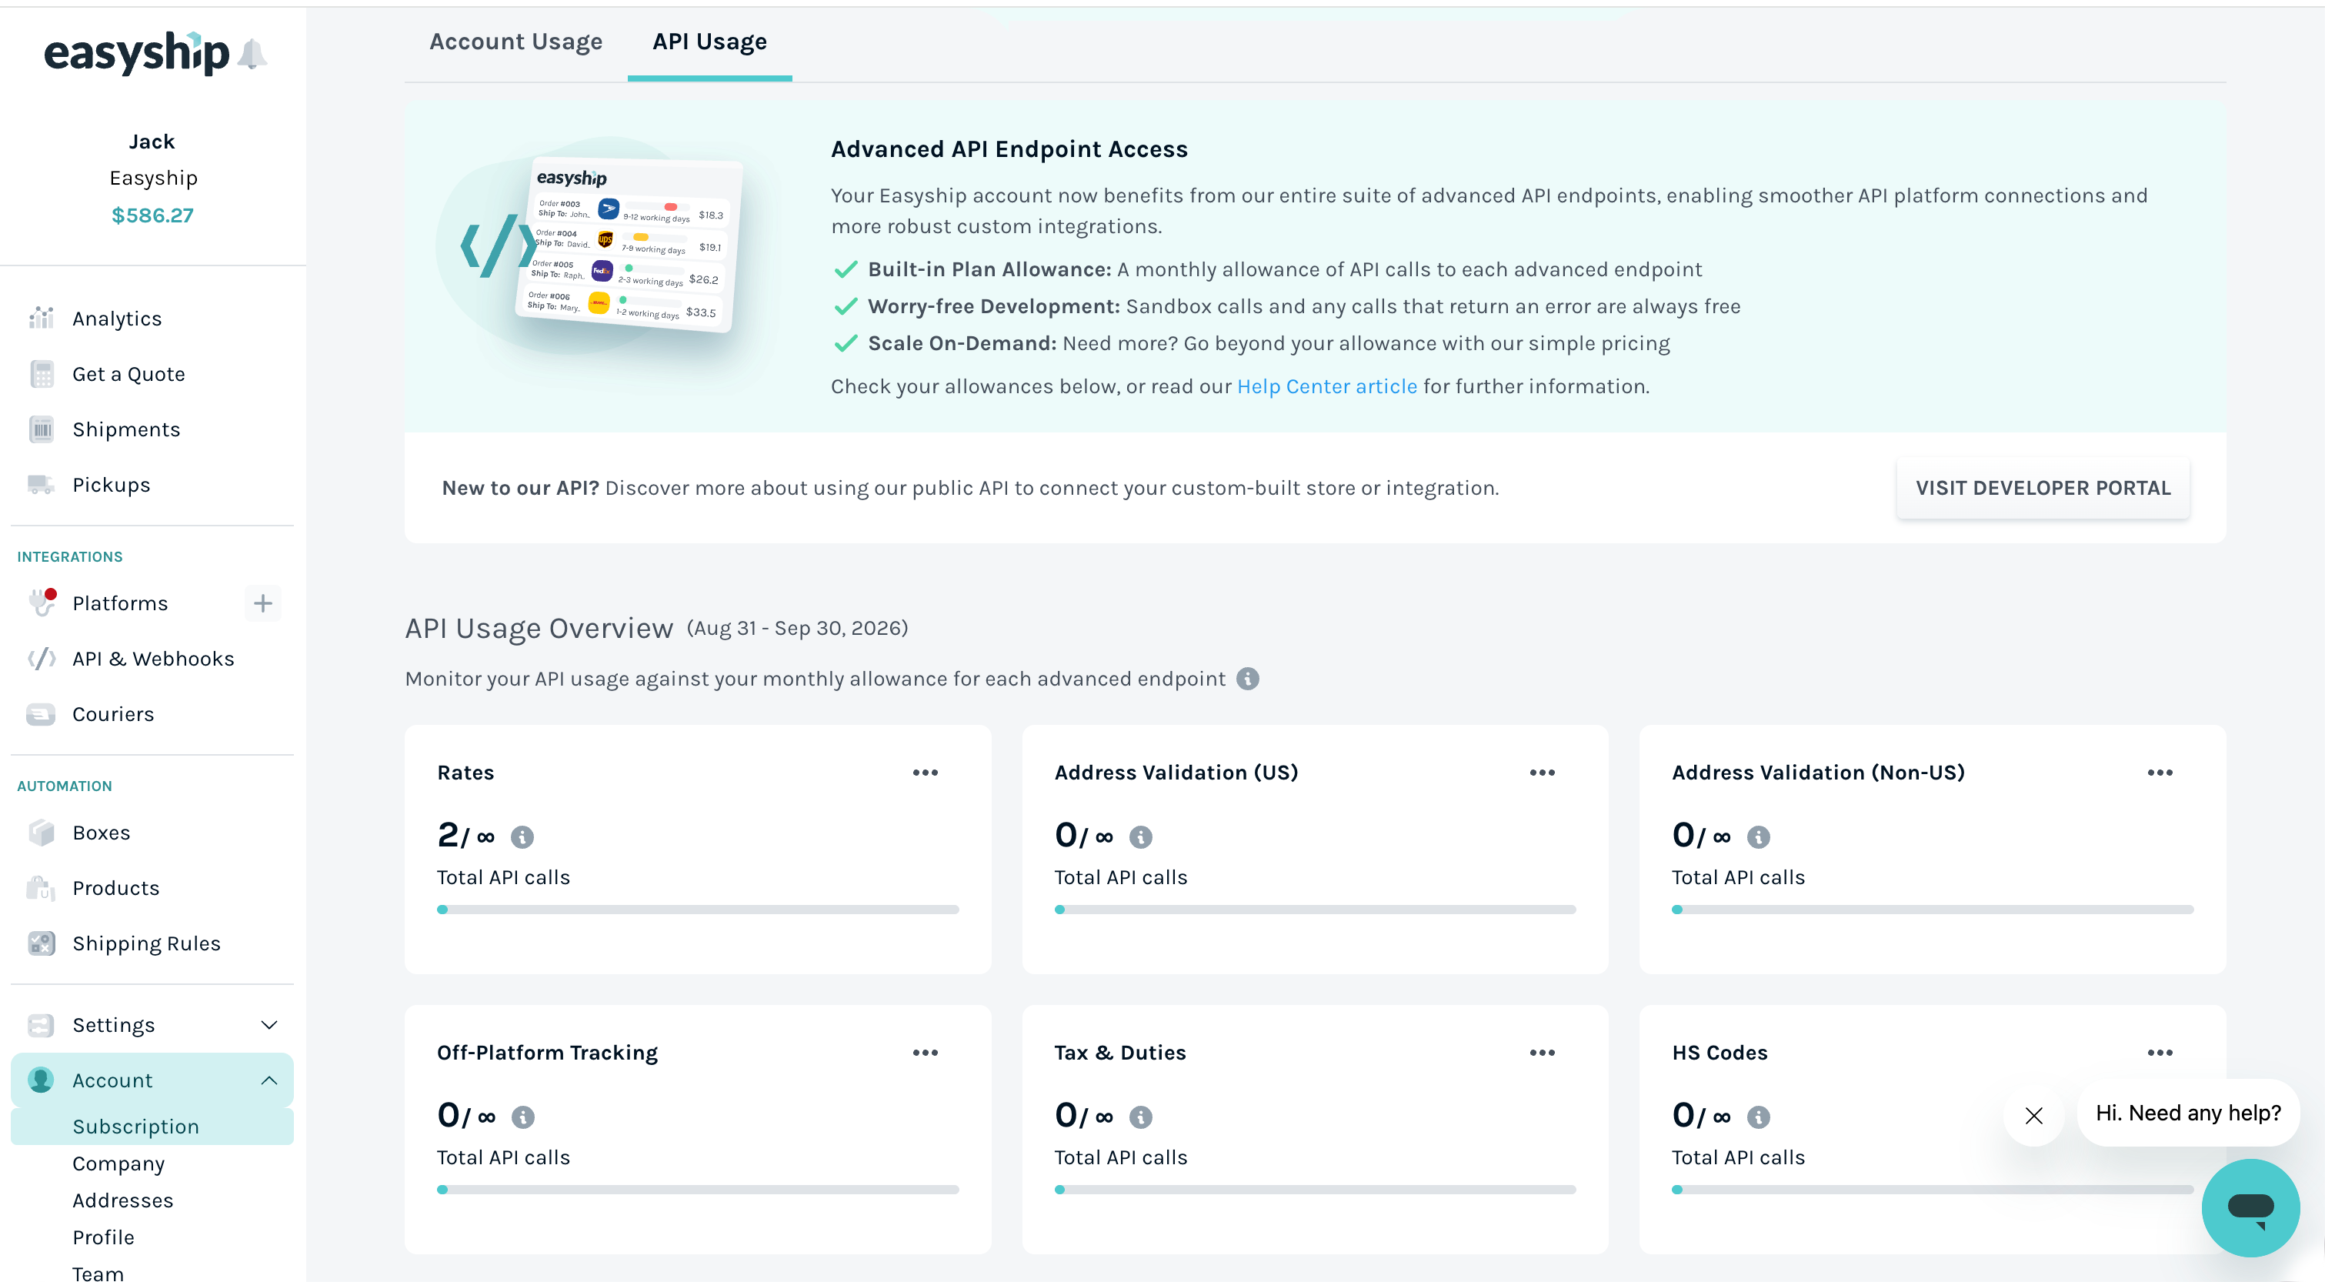
Task: Open API & Webhooks page
Action: (152, 659)
